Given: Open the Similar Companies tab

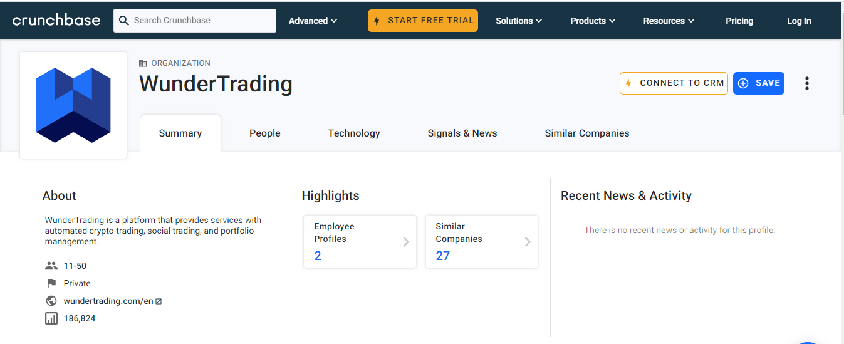Looking at the screenshot, I should pyautogui.click(x=587, y=133).
